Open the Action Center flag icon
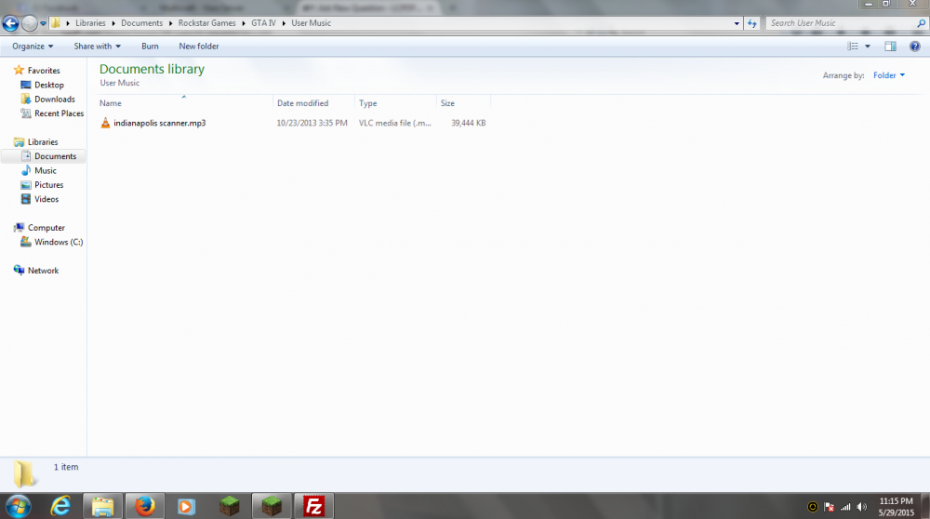This screenshot has width=930, height=519. click(830, 507)
